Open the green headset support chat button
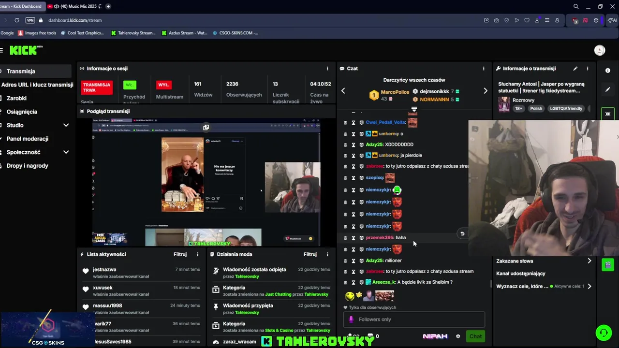 coord(604,333)
